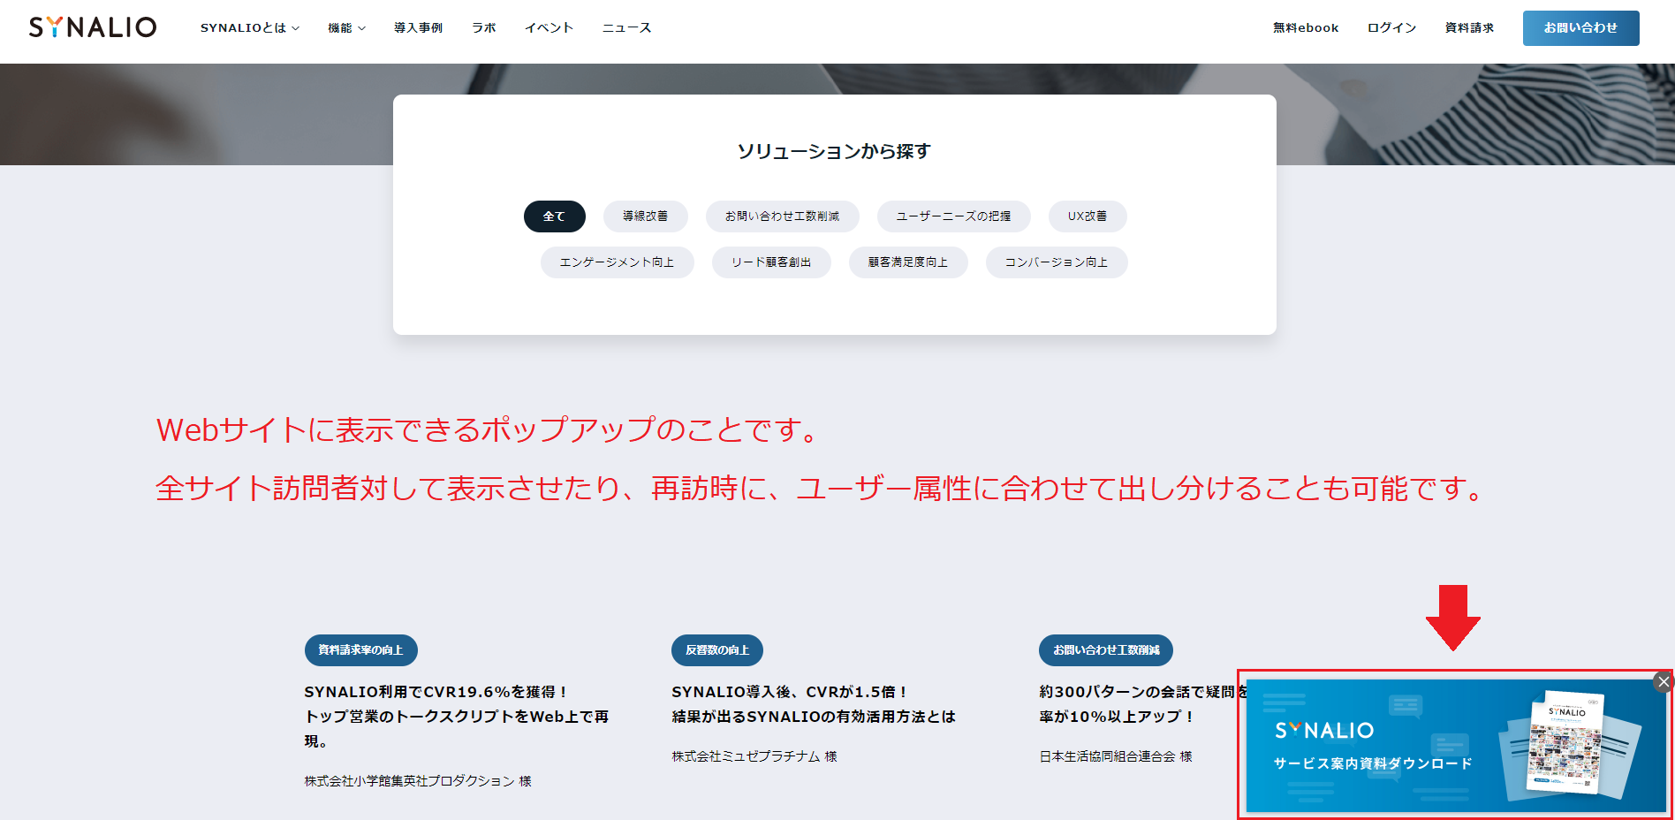Filter by お問い合わせ工数削減 in solutions
The height and width of the screenshot is (820, 1675).
coord(783,216)
